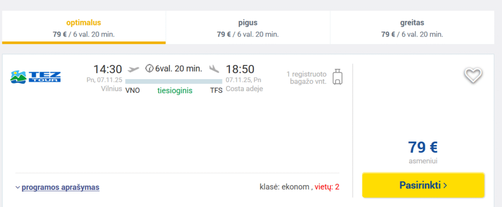Click the TEZ Tour airline logo
This screenshot has height=207, width=502.
(36, 77)
